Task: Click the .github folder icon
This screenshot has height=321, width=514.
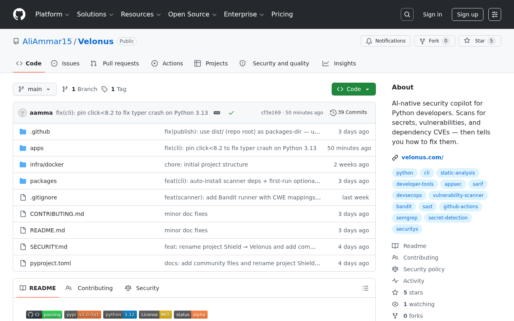Action: (x=23, y=132)
